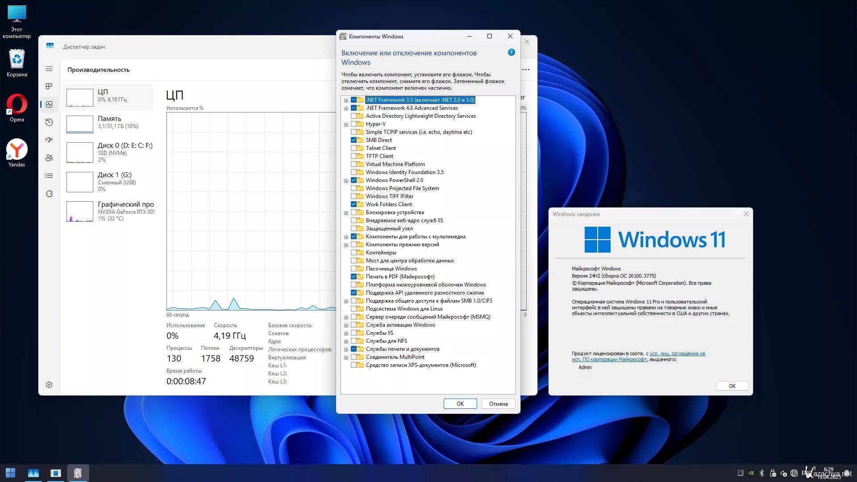Screen dimensions: 857x482
Task: Open Task Manager hamburger navigation menu
Action: (x=49, y=69)
